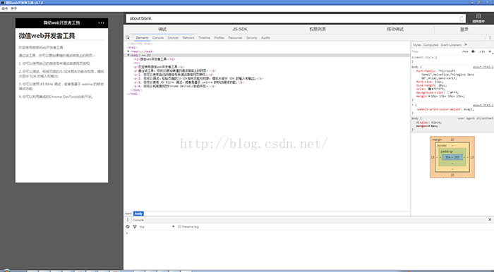Select the Timeline DevTools tab
494x272 pixels.
click(x=204, y=38)
